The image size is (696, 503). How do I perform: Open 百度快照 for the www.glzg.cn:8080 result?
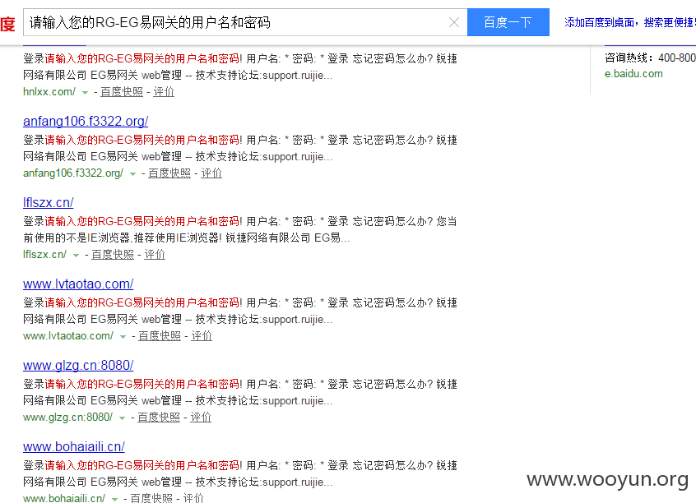159,417
